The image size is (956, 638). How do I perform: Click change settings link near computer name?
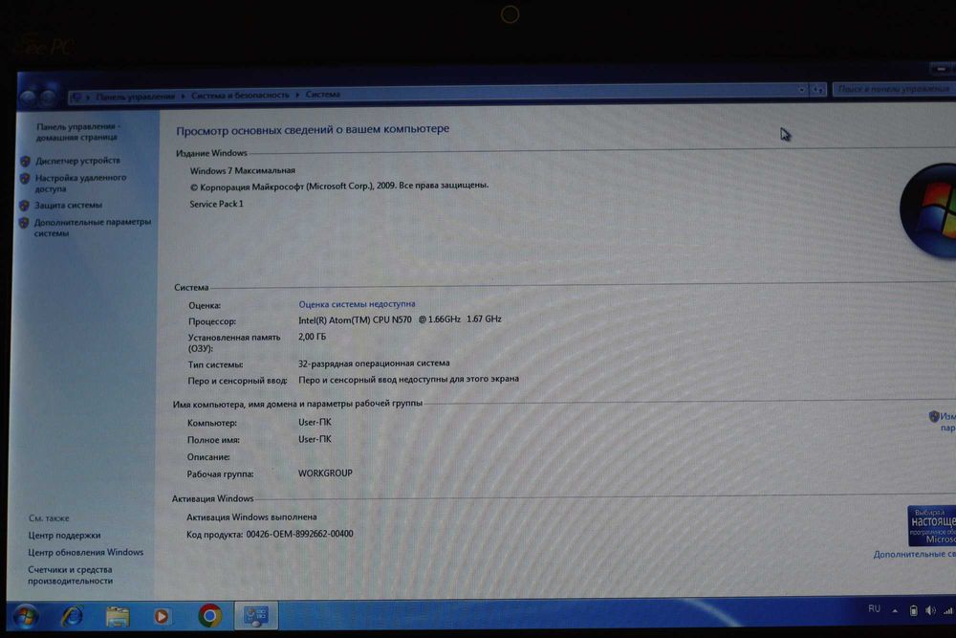point(946,422)
